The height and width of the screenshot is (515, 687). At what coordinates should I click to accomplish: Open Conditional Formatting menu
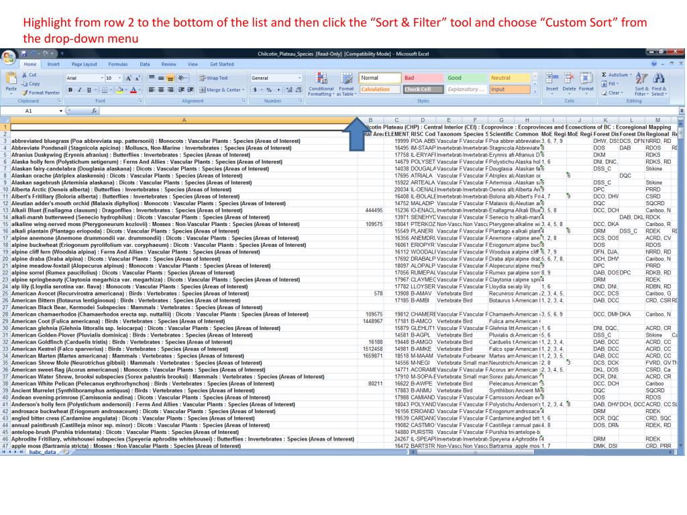click(x=321, y=84)
